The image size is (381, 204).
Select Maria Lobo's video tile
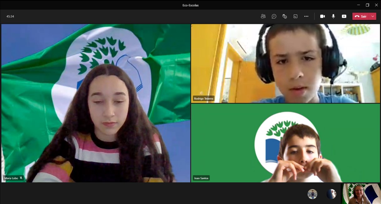(96, 103)
